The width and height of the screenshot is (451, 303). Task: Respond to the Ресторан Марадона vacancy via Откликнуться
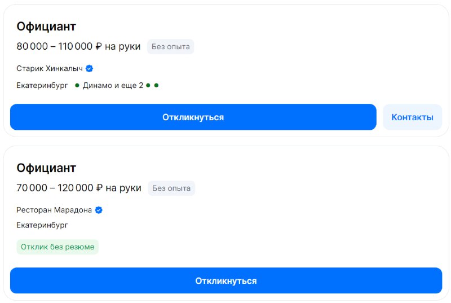(226, 280)
